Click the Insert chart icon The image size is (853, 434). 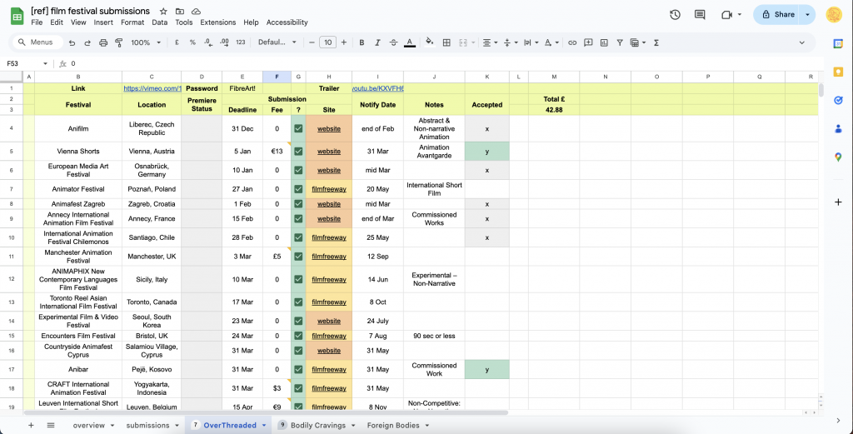604,42
